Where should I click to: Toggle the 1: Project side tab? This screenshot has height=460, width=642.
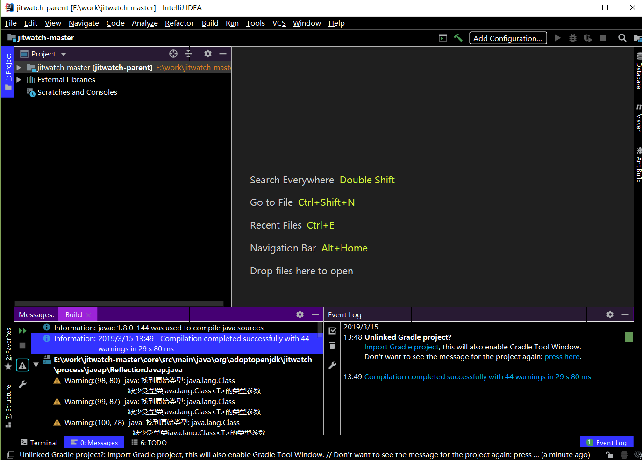point(8,72)
